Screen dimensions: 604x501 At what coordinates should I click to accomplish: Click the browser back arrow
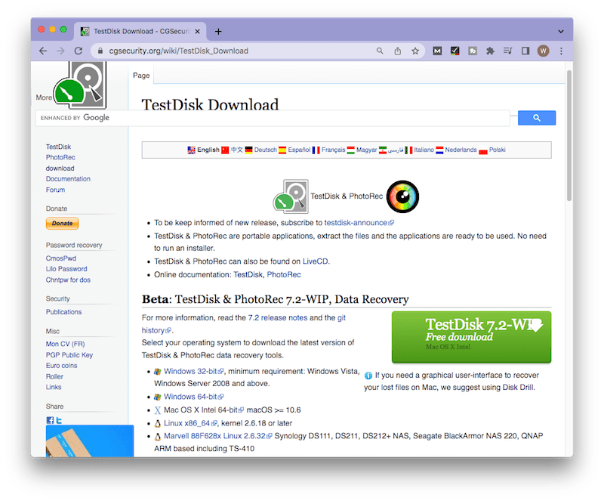click(x=43, y=51)
